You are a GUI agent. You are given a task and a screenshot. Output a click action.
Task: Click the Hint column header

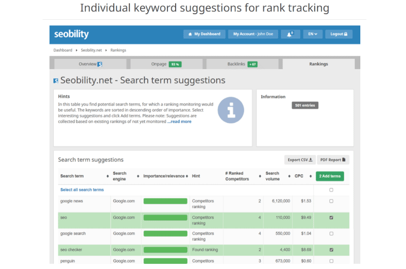196,176
